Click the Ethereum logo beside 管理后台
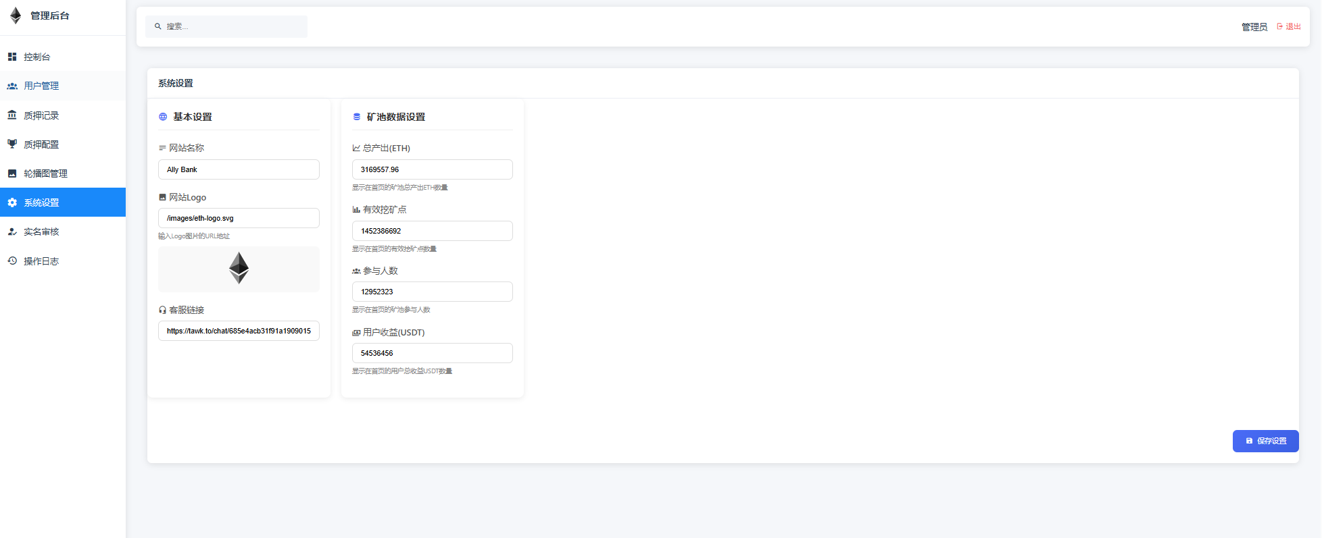The height and width of the screenshot is (538, 1322). coord(16,16)
